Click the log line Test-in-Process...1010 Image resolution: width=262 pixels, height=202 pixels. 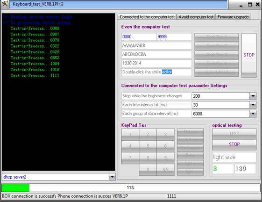(35, 70)
